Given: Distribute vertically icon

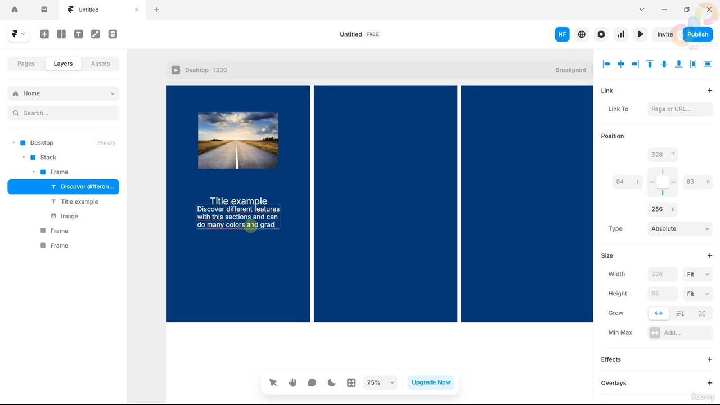Looking at the screenshot, I should tap(708, 64).
